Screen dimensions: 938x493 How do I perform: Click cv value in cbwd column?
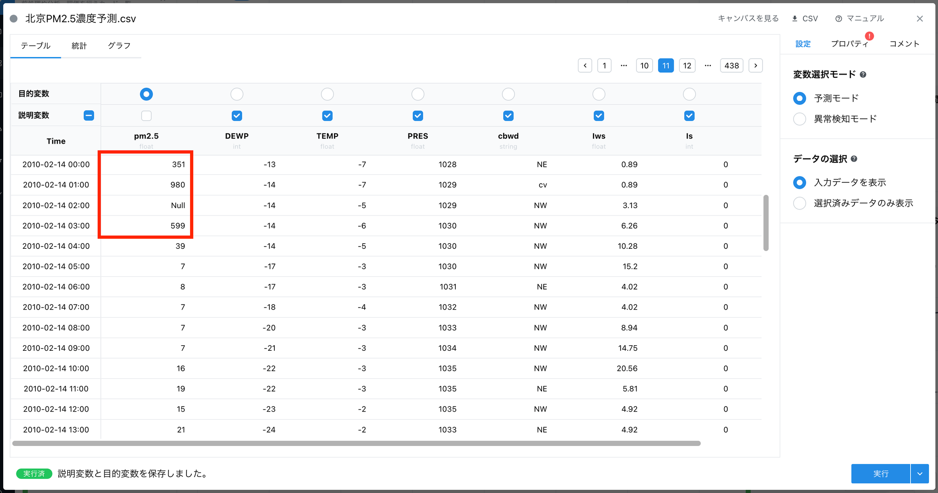tap(543, 185)
